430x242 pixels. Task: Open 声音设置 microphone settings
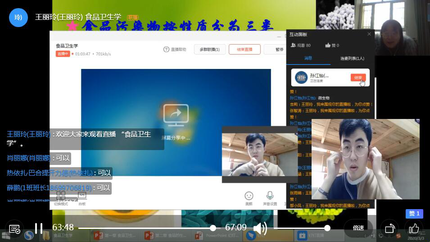pyautogui.click(x=270, y=197)
